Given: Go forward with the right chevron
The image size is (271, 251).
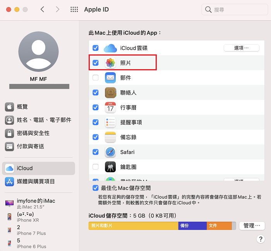Looking at the screenshot, I should click(58, 9).
